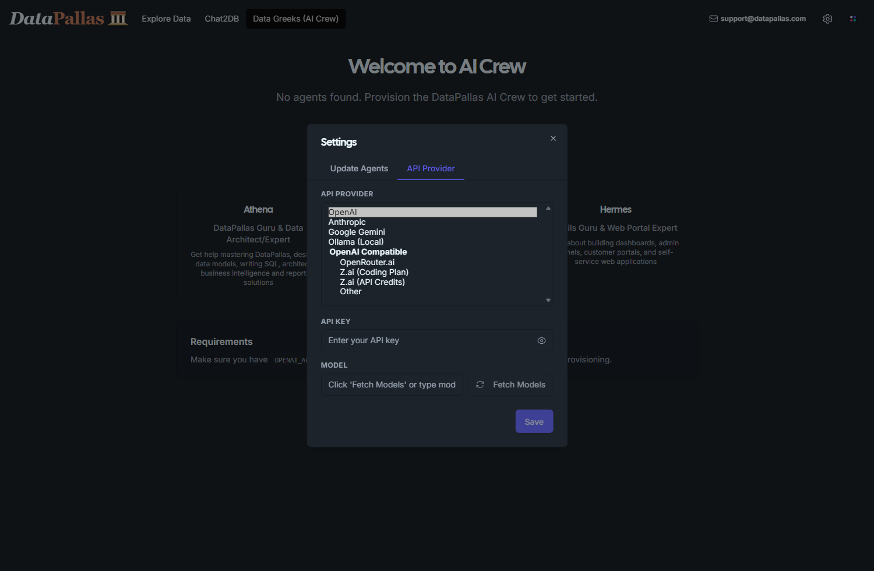Click support@datapallas.com email link
This screenshot has height=571, width=874.
pos(763,19)
